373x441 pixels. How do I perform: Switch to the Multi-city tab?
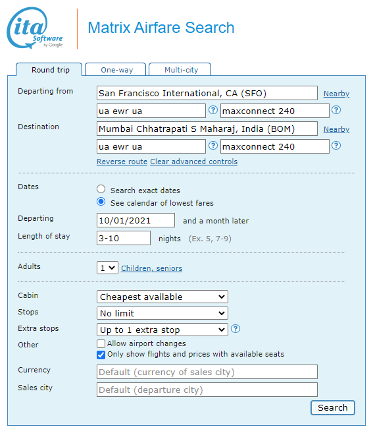pos(180,69)
